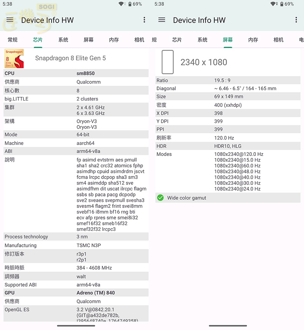Screen dimensions: 304x330
Task: Switch to 相机 tab in right screenshot
Action: 278,40
